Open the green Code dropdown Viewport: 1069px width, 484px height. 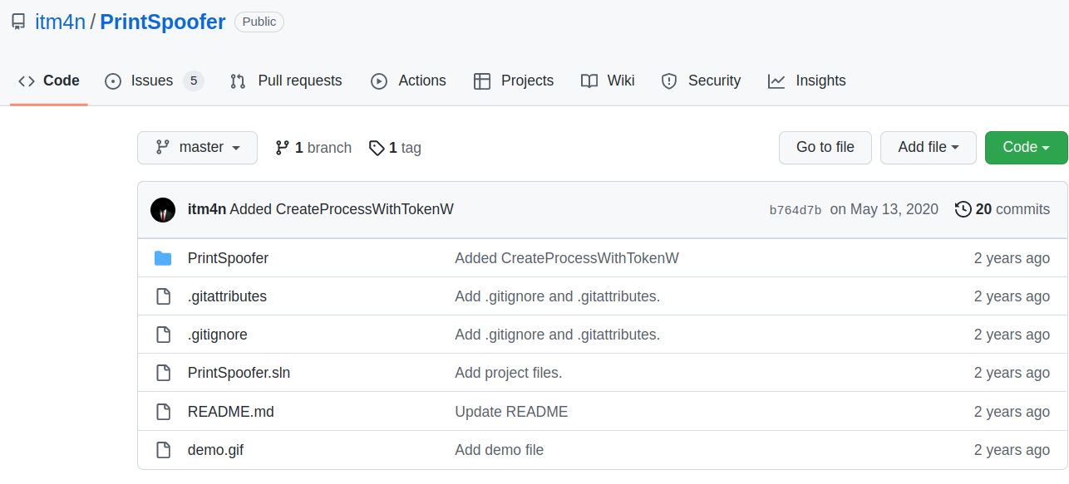point(1026,148)
